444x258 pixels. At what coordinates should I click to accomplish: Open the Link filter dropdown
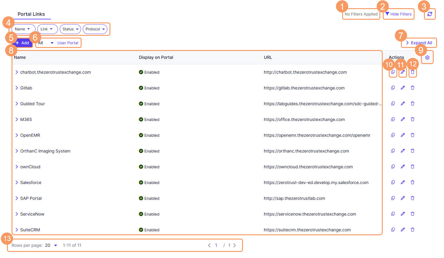[48, 29]
